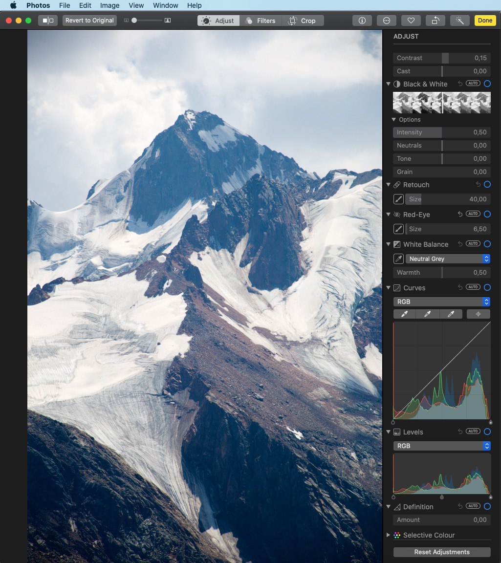Viewport: 501px width, 563px height.
Task: Open the photo Info panel
Action: coord(362,21)
